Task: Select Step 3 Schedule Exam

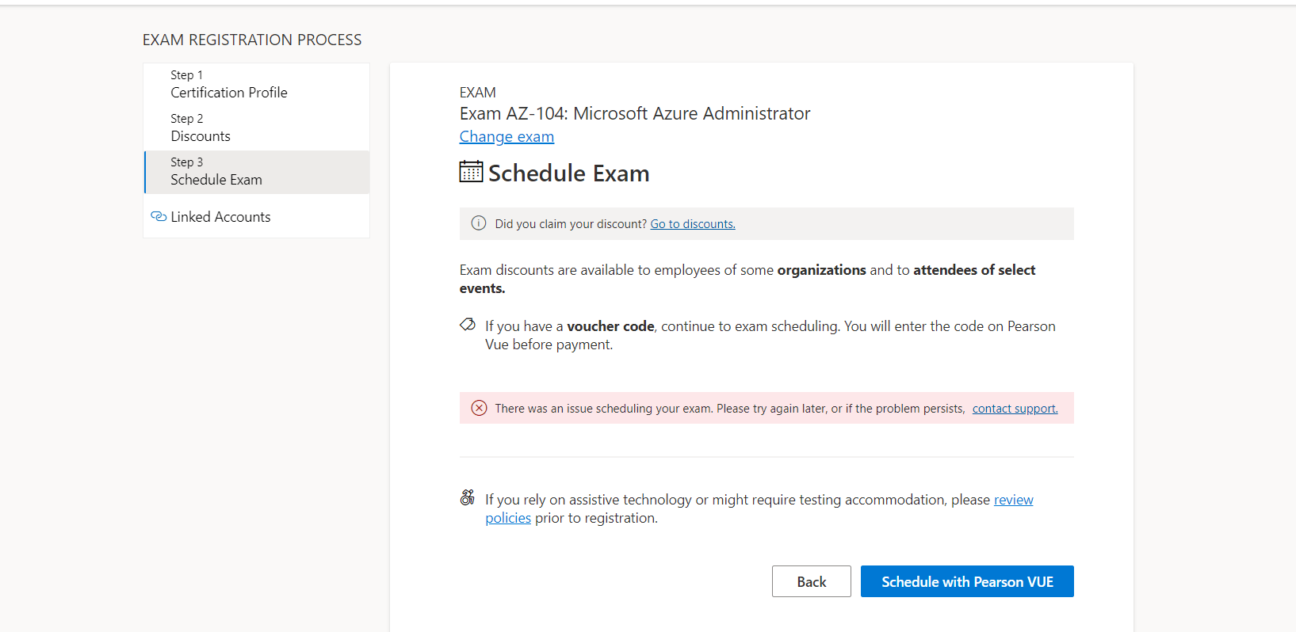Action: click(x=257, y=172)
